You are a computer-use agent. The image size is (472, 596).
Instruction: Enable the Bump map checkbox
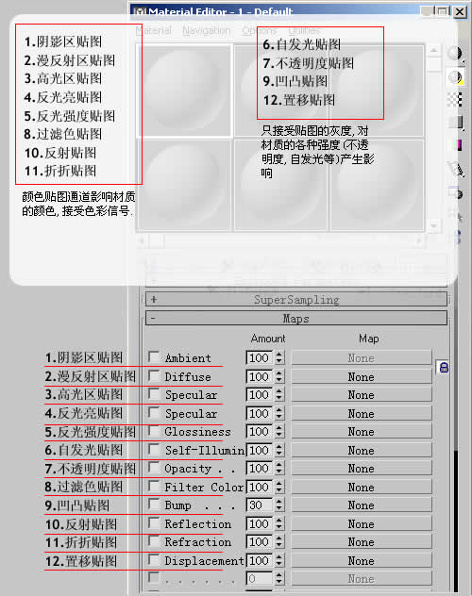pyautogui.click(x=154, y=504)
